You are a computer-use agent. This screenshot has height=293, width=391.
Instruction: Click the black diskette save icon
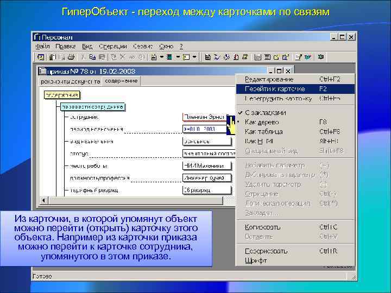click(x=207, y=57)
